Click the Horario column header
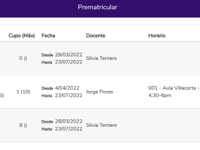This screenshot has height=150, width=200. click(157, 36)
